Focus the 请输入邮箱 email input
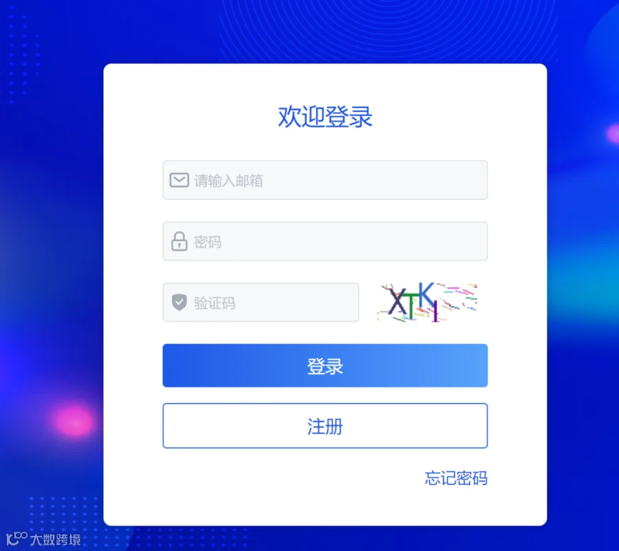The width and height of the screenshot is (619, 551). pyautogui.click(x=325, y=180)
